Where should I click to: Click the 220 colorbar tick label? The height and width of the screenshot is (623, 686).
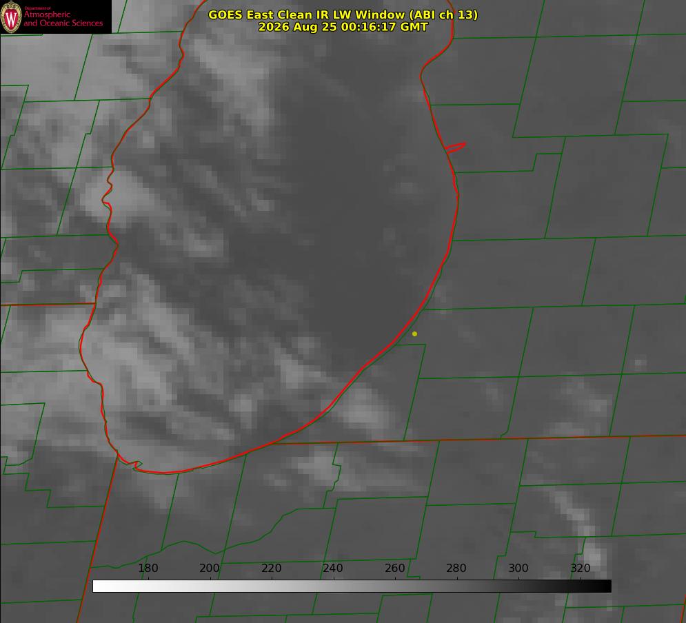pos(271,568)
